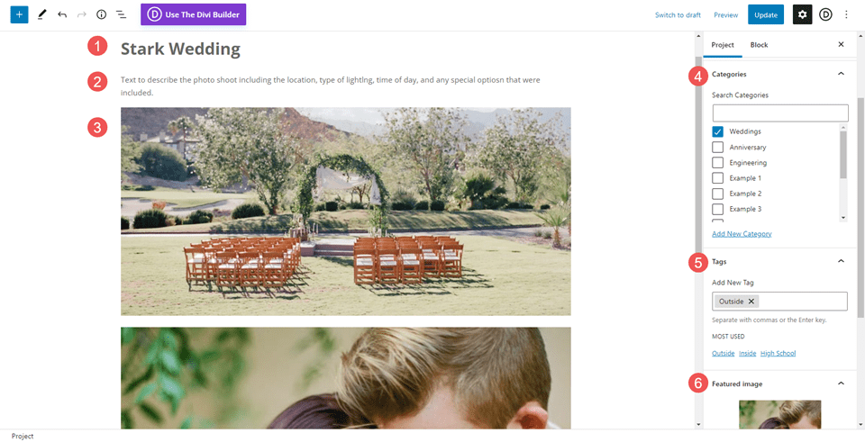Click the Search Categories input field
This screenshot has width=865, height=442.
(x=780, y=113)
